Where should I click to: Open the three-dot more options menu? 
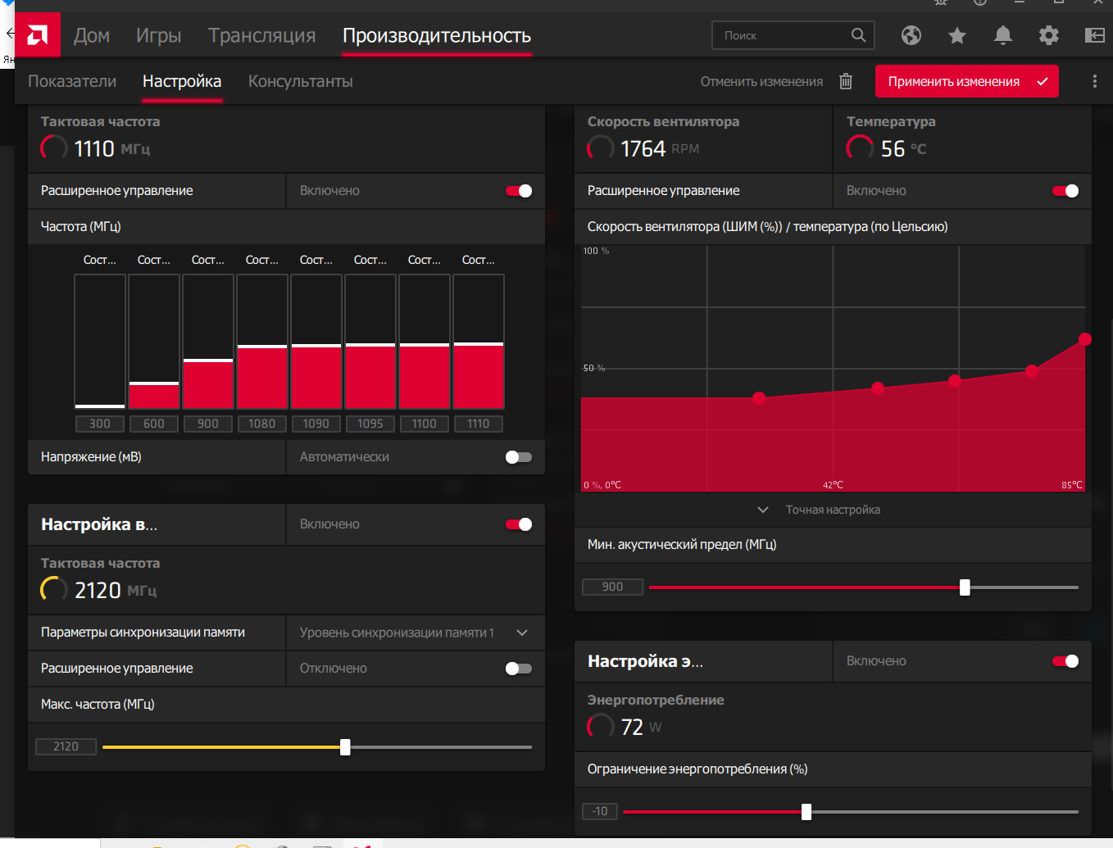tap(1095, 81)
